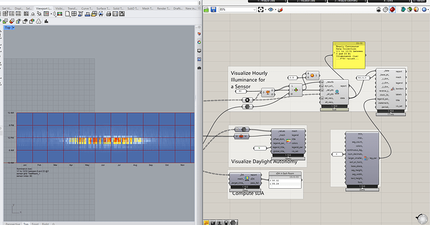Click the black hexagon relay parameter node
Image resolution: width=430 pixels, height=225 pixels.
coord(247,100)
